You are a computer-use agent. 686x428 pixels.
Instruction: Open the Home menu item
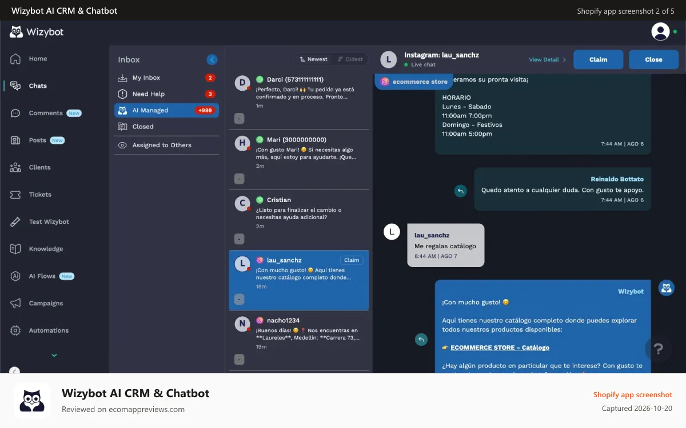pos(38,59)
